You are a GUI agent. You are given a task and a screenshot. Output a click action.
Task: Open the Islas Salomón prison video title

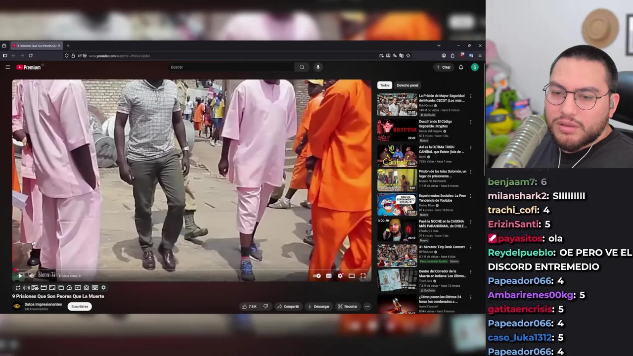coord(443,174)
